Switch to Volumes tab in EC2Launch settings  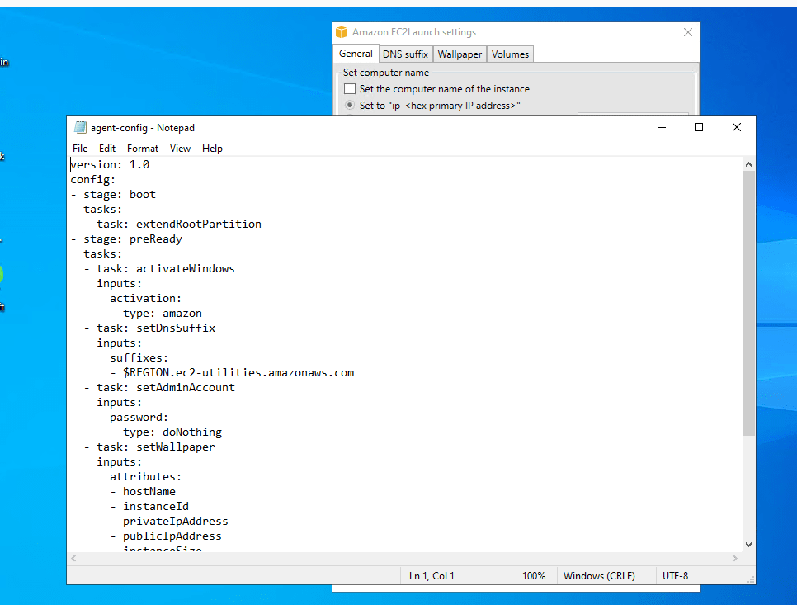pyautogui.click(x=510, y=54)
